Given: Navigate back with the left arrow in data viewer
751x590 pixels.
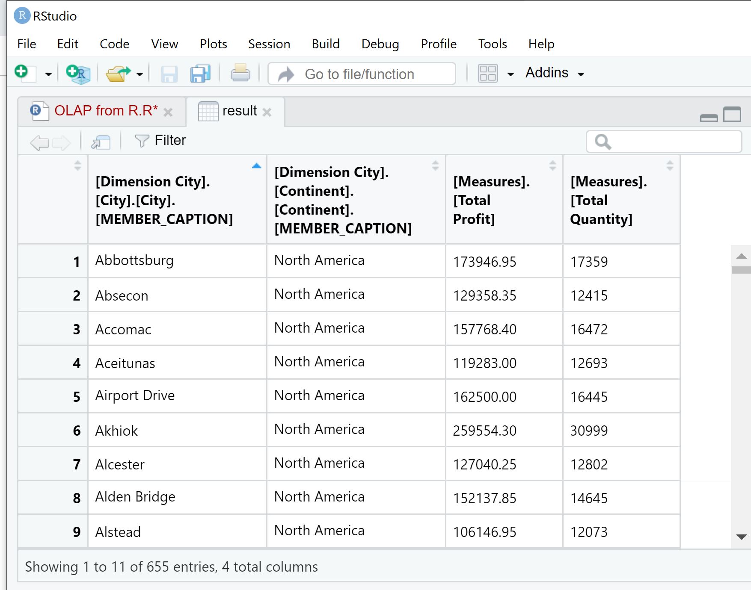Looking at the screenshot, I should click(38, 142).
